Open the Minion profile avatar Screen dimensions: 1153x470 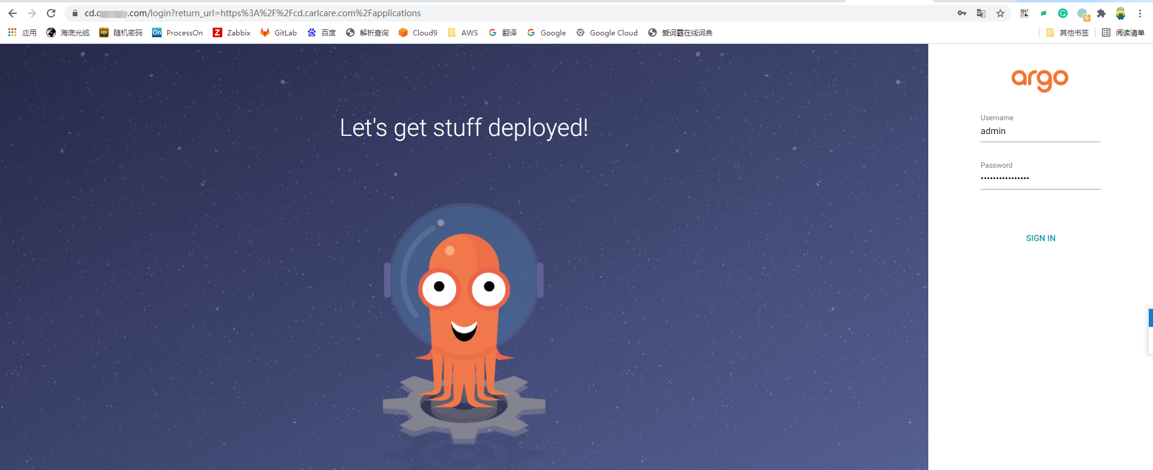[1121, 13]
